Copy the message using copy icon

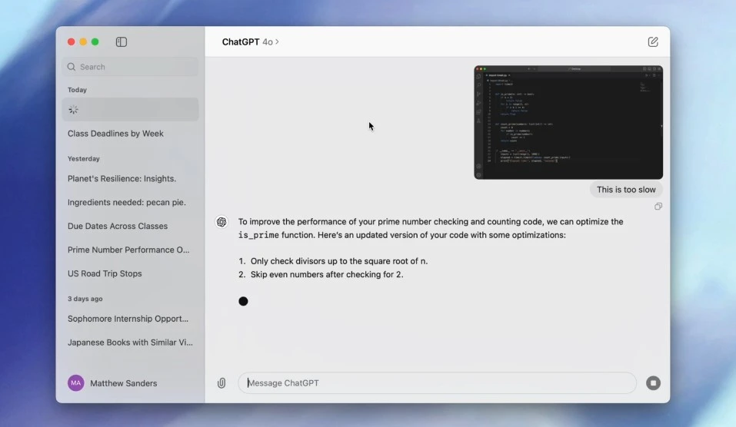pos(658,207)
